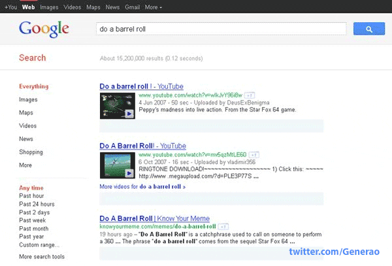Select Everything filter in sidebar
392x266 pixels.
[34, 86]
